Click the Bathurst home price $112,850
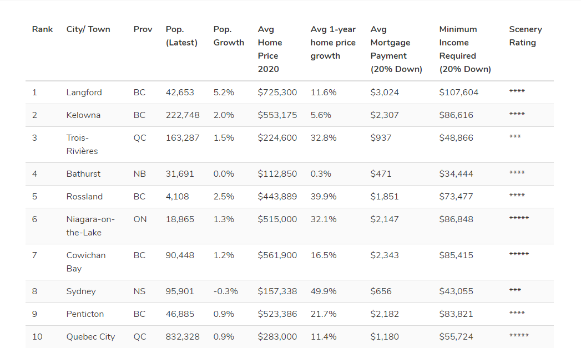This screenshot has height=359, width=581. (x=277, y=174)
